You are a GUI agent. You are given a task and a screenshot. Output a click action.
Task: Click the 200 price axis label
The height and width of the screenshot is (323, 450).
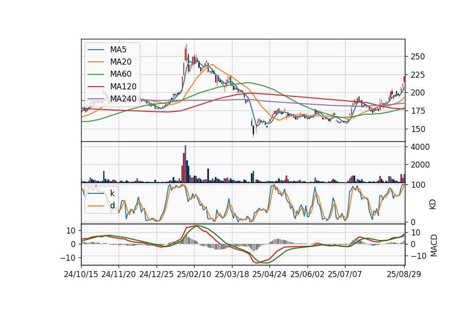tap(418, 93)
